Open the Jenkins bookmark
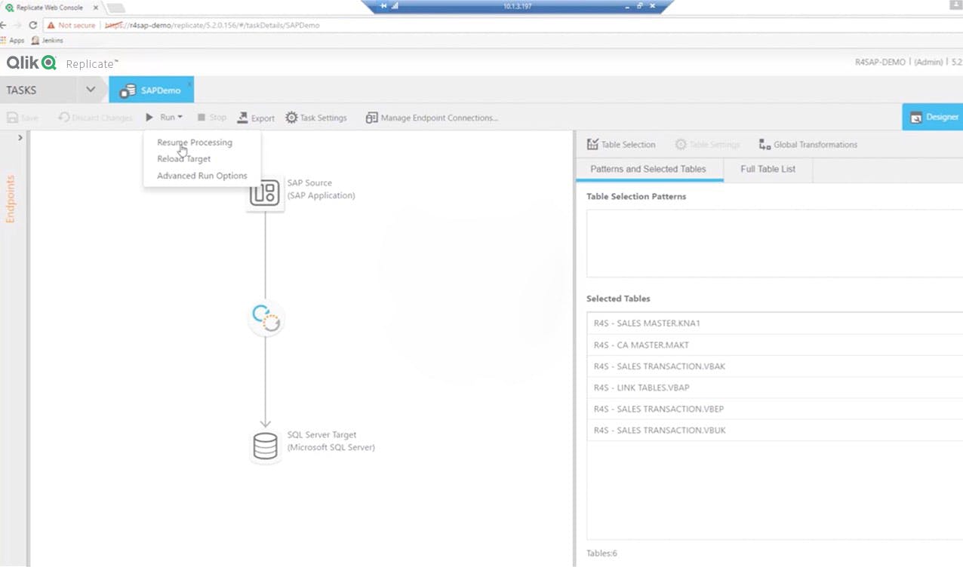The width and height of the screenshot is (963, 567). pos(47,40)
